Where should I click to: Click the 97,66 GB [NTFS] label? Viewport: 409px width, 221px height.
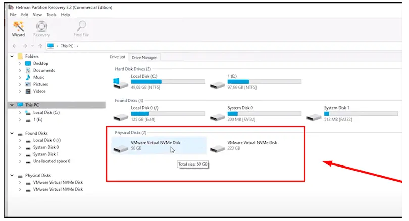[242, 87]
